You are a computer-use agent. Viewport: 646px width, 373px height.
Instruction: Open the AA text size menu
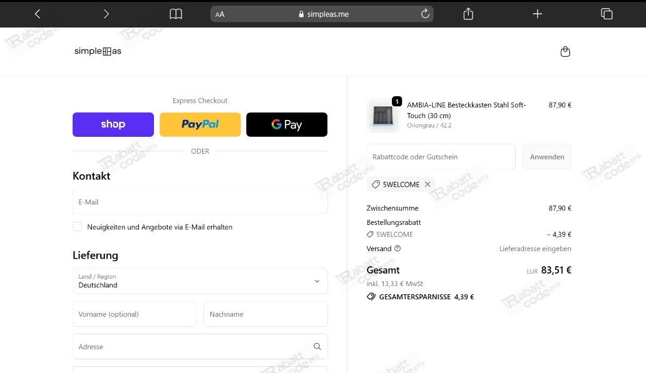220,14
